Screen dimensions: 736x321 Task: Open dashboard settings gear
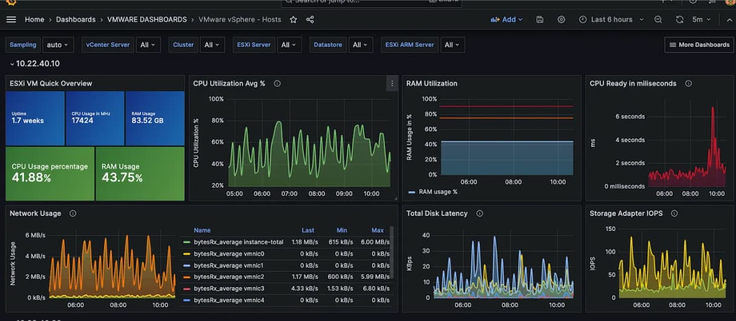click(561, 19)
